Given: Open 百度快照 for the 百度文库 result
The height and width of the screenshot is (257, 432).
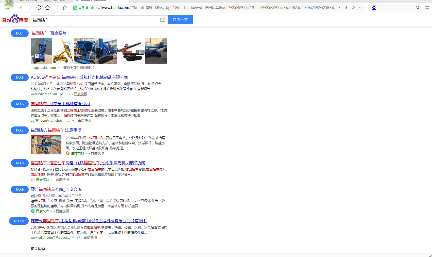Looking at the screenshot, I should click(62, 211).
